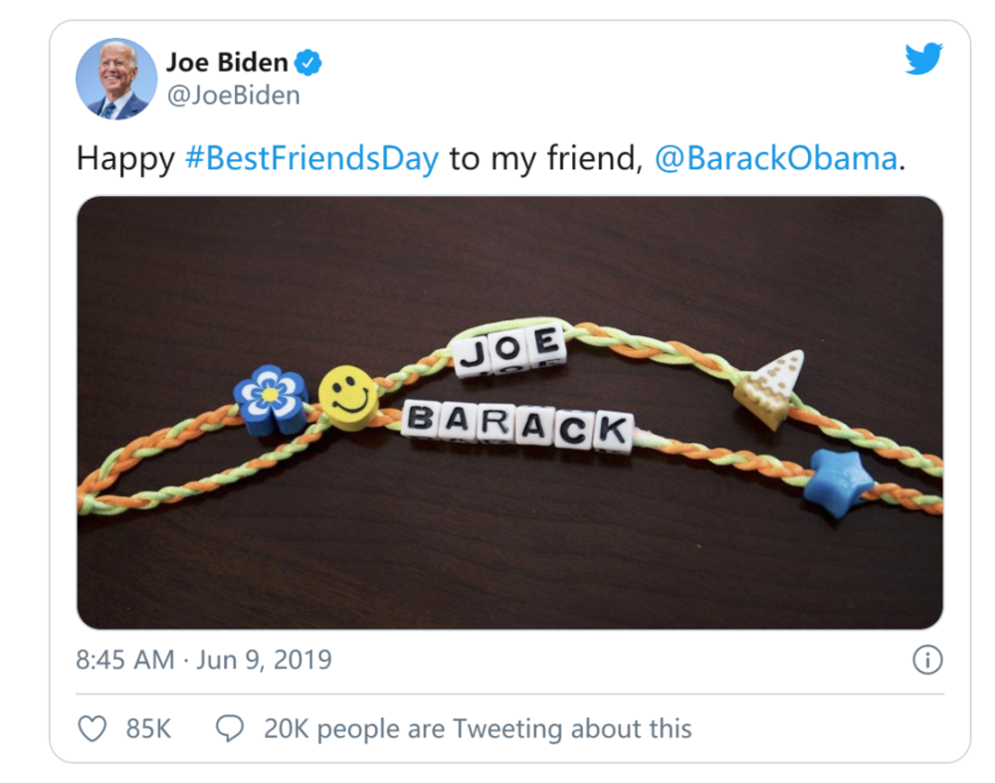
Task: Click the yellow smiley face bead
Action: coord(348,396)
